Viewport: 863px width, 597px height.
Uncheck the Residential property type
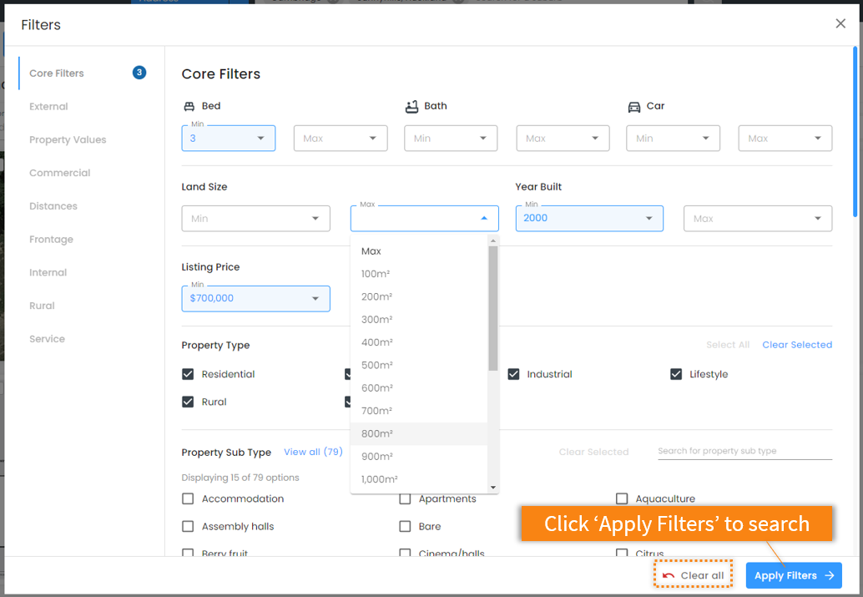pos(188,375)
